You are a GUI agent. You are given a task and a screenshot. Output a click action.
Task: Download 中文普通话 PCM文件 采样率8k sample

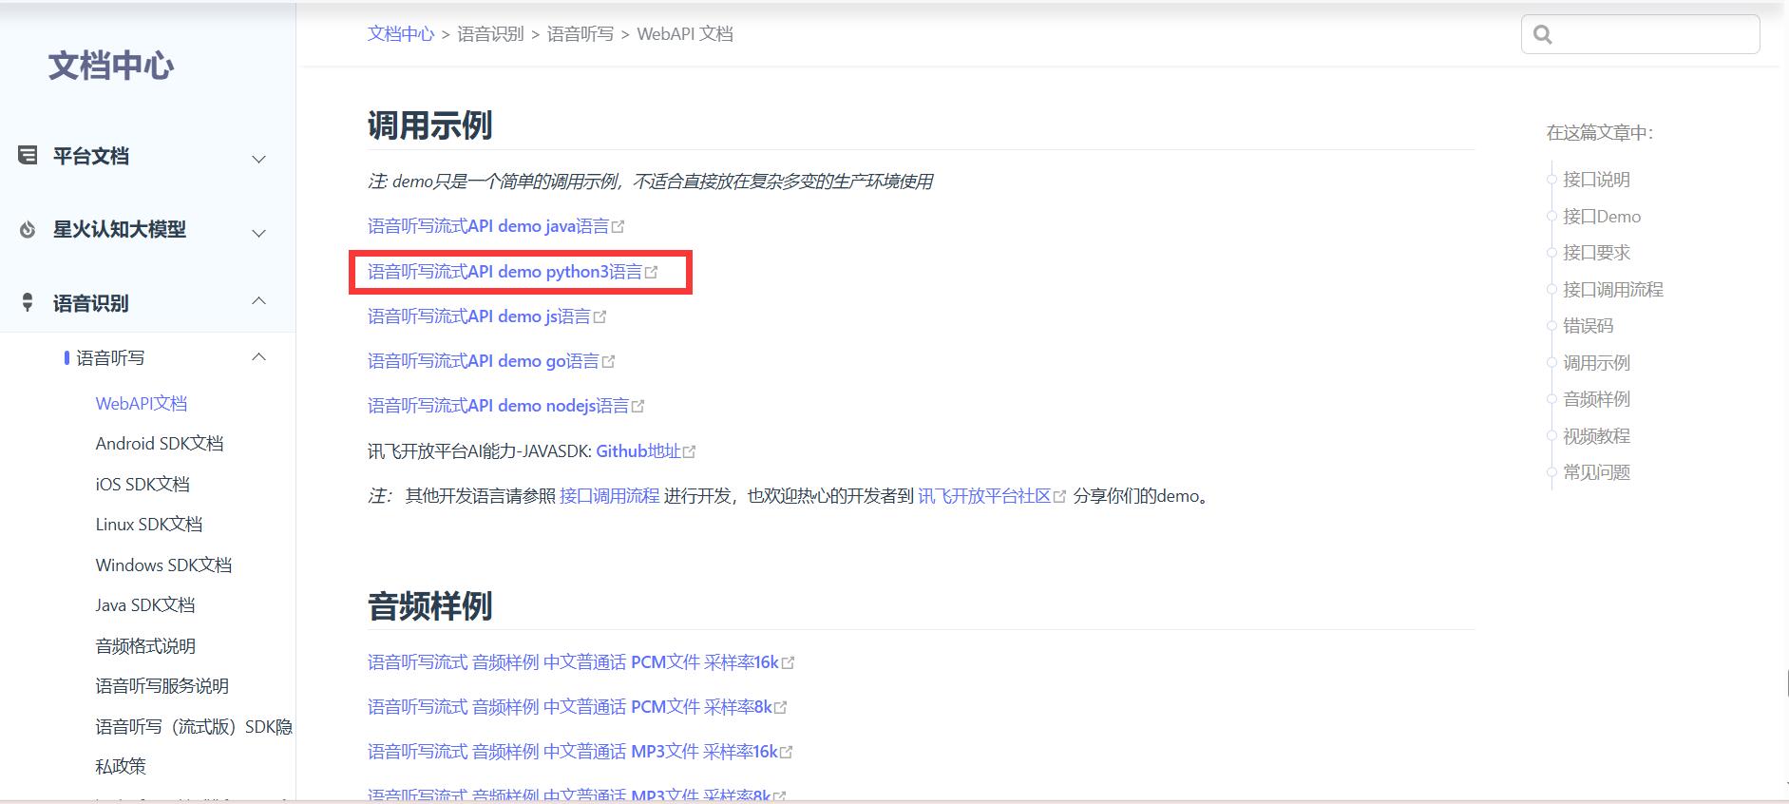570,707
